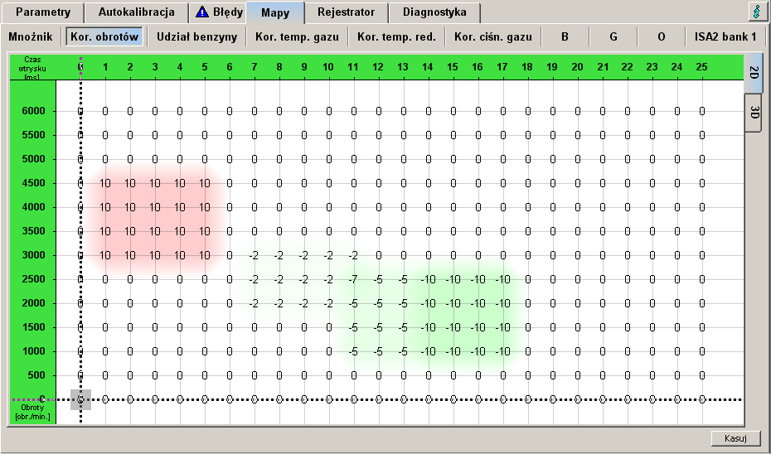This screenshot has width=771, height=454.
Task: Open the Diagnostyka tab
Action: pyautogui.click(x=434, y=12)
